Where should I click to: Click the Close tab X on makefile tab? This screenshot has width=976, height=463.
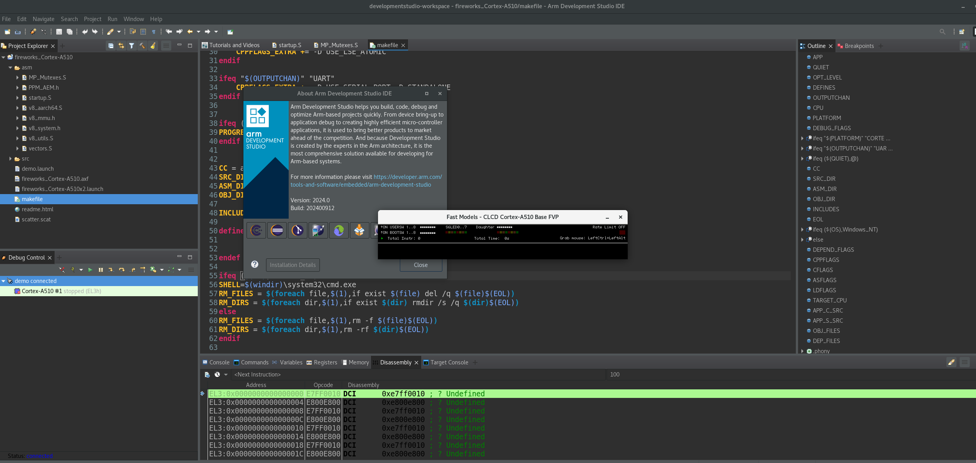(x=403, y=45)
